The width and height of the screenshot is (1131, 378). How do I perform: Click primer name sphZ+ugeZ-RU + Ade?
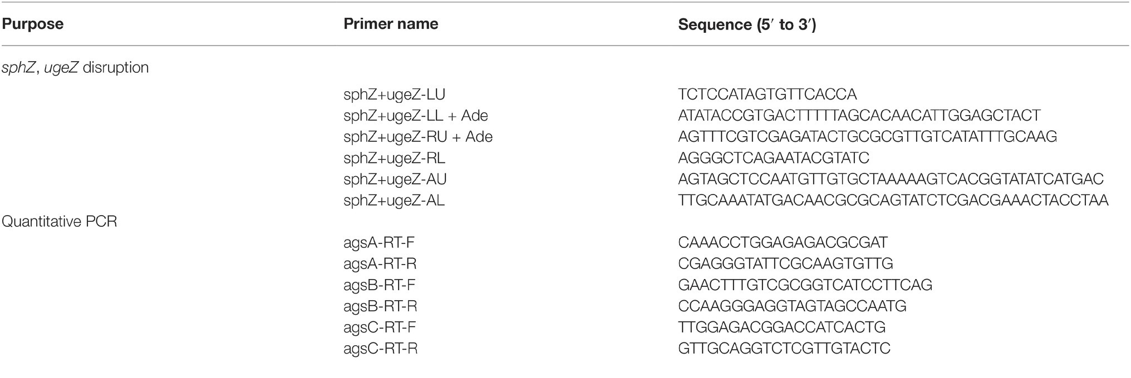(x=418, y=137)
